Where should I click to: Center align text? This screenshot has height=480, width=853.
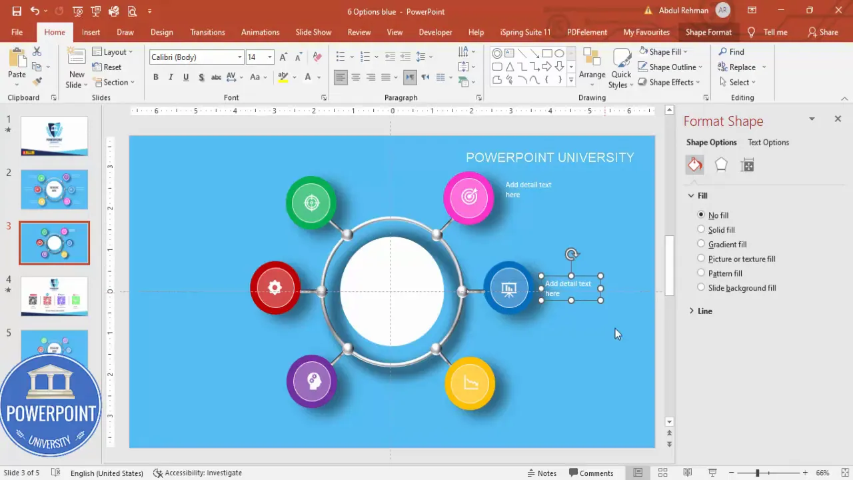point(356,77)
